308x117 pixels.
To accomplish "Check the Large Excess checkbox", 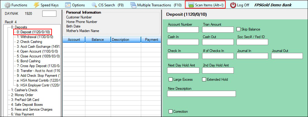I will 171,80.
